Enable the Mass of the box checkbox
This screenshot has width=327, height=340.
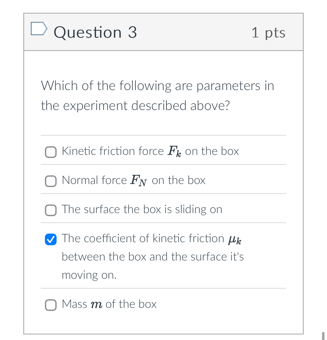point(51,305)
